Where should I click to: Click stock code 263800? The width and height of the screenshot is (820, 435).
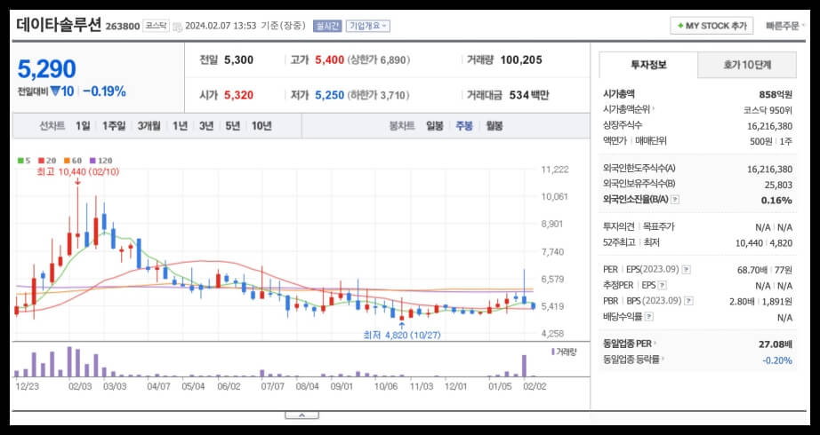tap(123, 26)
